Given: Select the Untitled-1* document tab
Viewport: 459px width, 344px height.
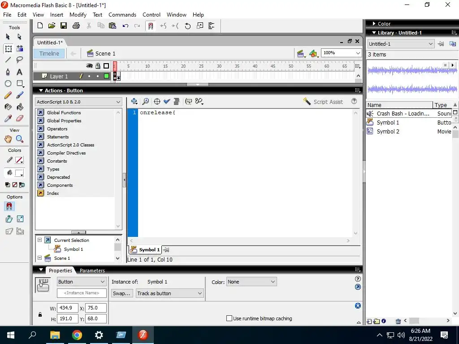Looking at the screenshot, I should tap(50, 43).
